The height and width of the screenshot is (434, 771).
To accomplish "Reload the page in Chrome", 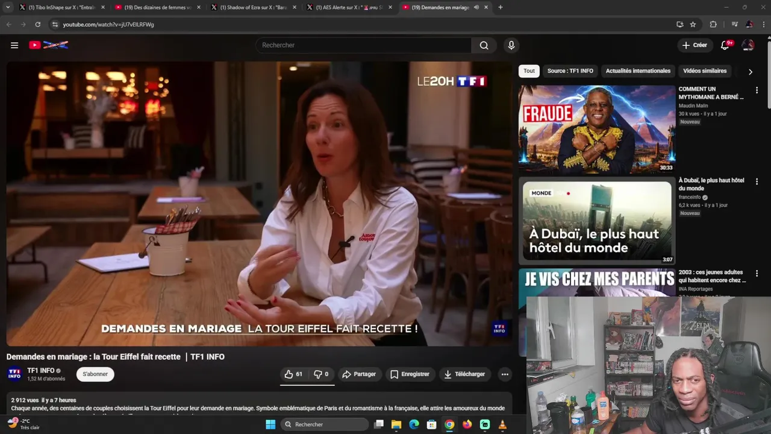I will click(37, 24).
